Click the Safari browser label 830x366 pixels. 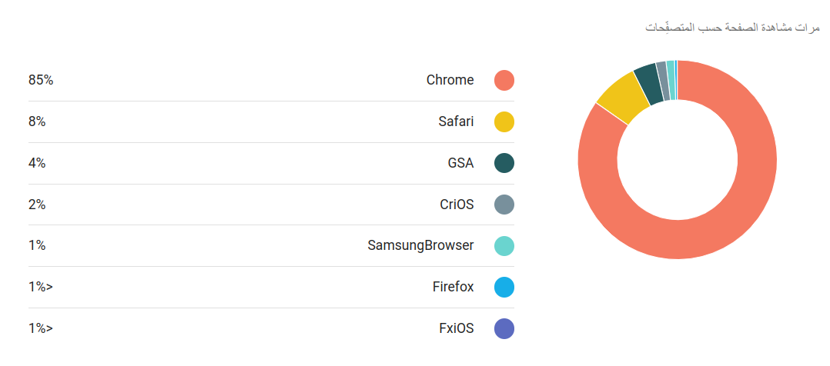click(456, 121)
